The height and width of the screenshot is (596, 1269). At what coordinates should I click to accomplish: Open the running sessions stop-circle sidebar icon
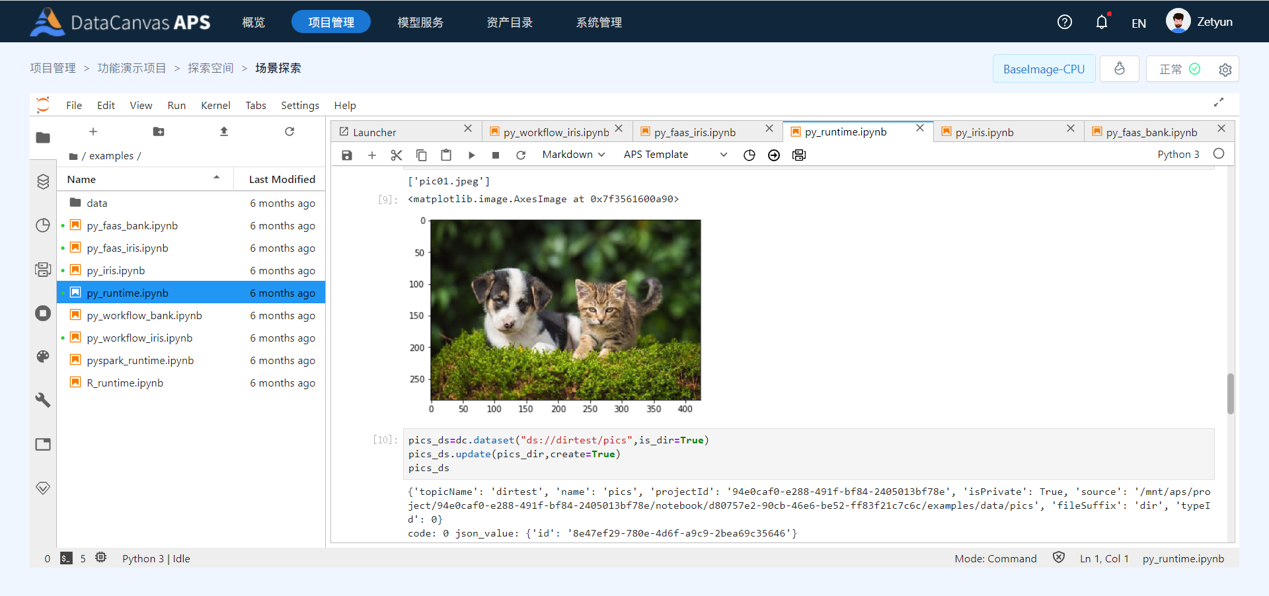43,313
